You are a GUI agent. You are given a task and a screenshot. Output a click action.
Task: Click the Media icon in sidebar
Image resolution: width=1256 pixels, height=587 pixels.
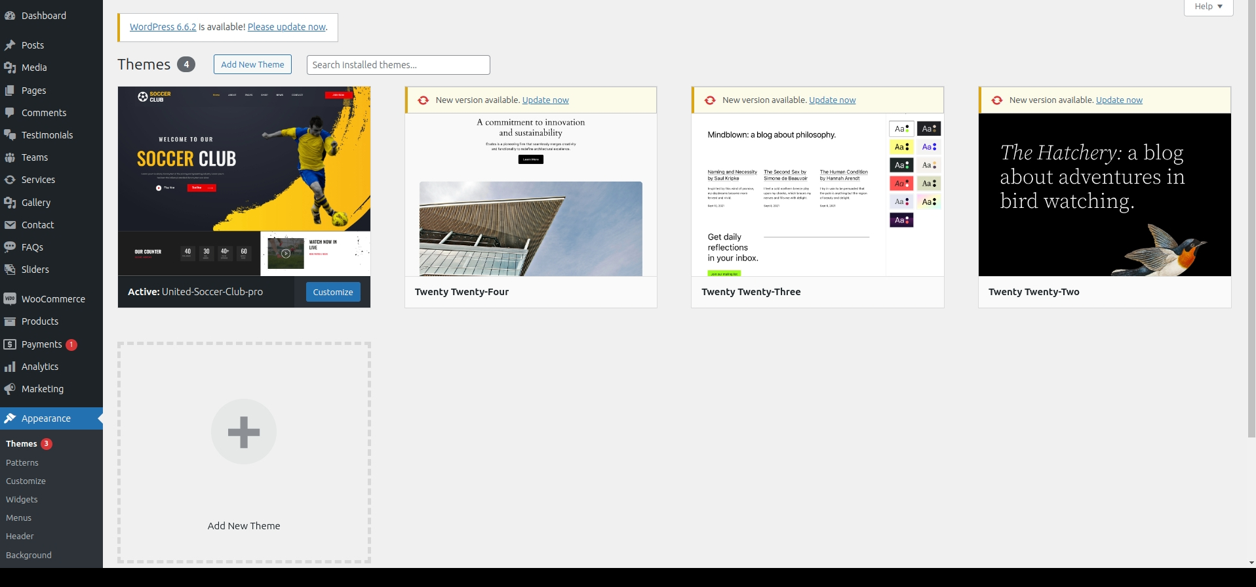(x=10, y=68)
